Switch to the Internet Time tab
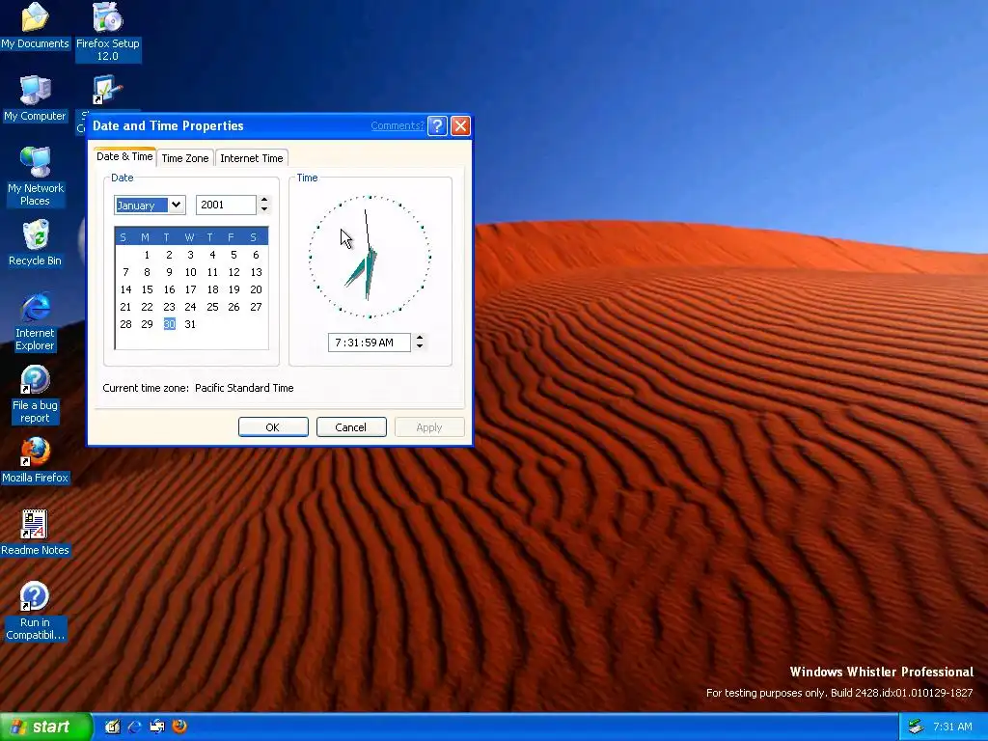 (x=252, y=158)
